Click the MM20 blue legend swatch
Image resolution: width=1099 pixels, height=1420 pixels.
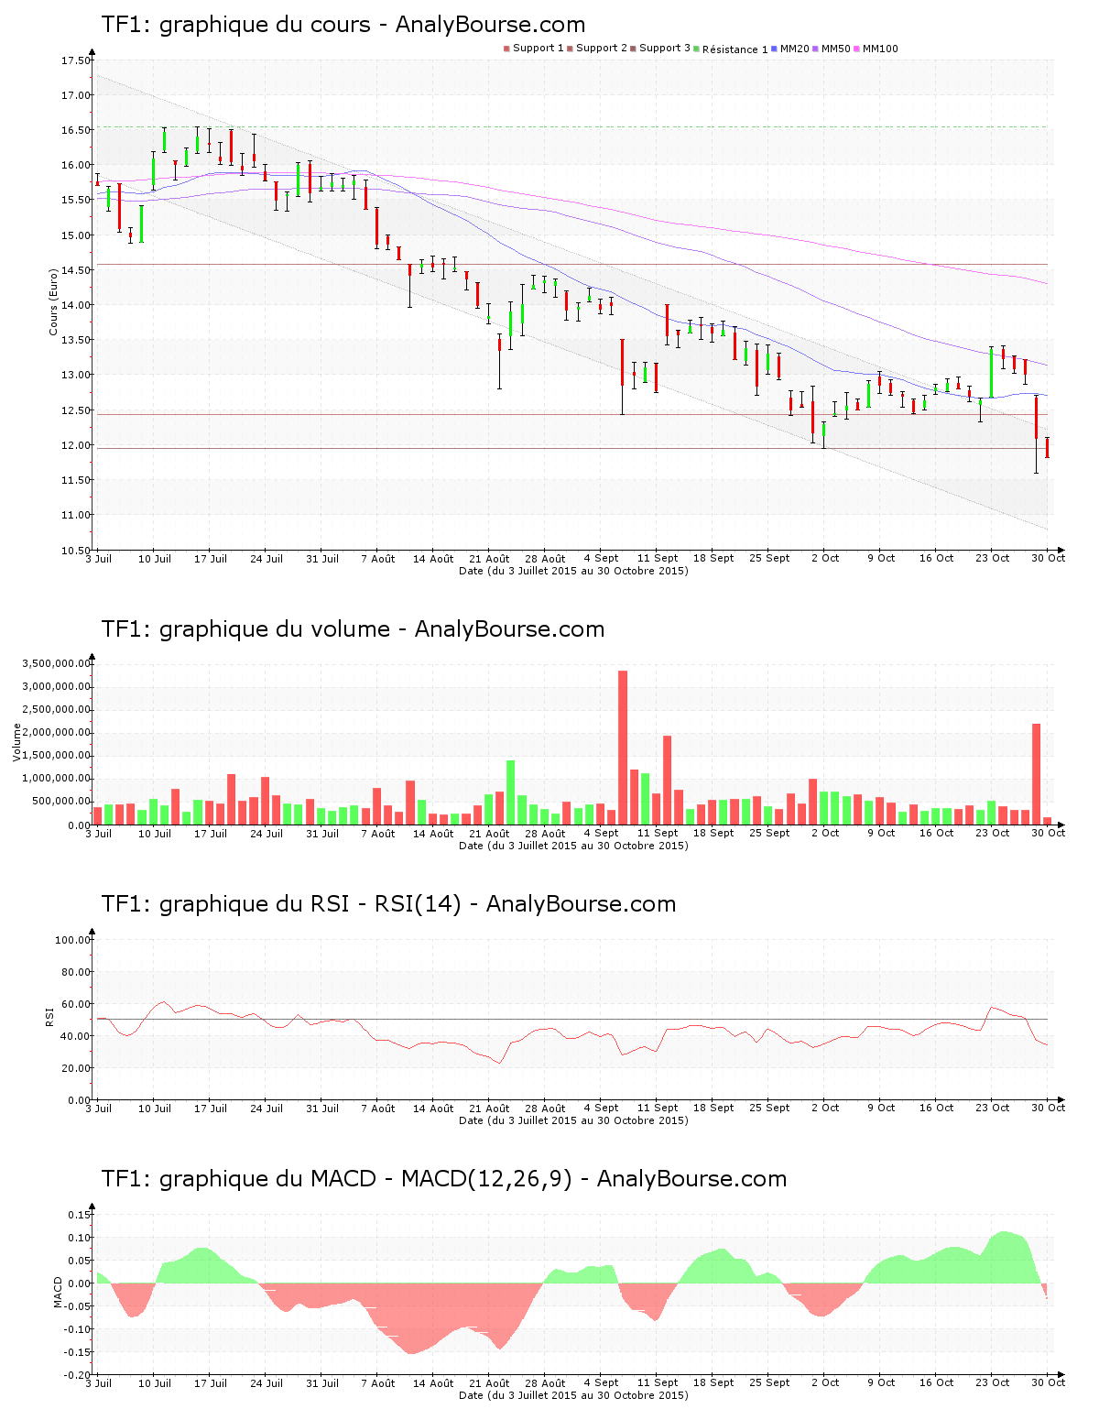(x=774, y=49)
